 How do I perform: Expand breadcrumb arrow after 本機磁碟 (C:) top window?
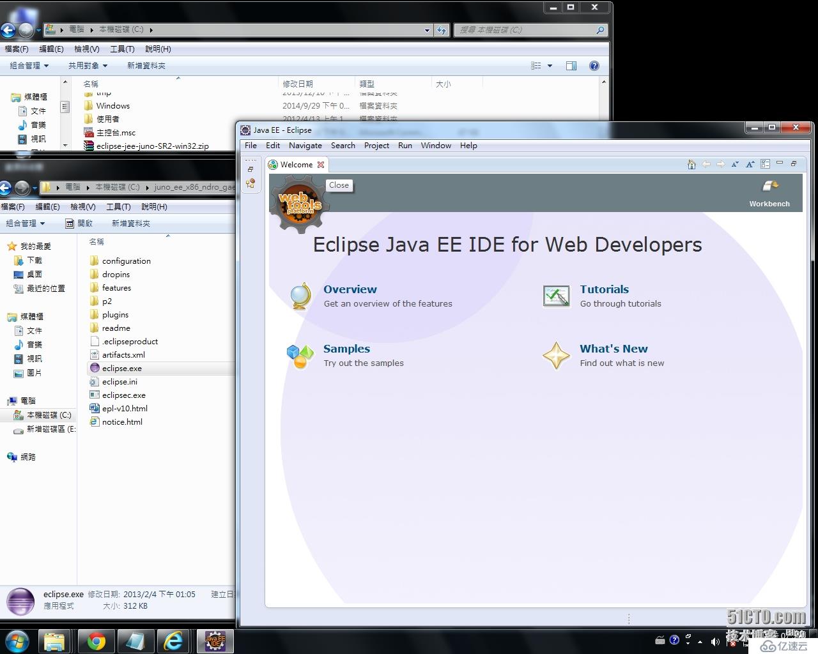coord(151,30)
